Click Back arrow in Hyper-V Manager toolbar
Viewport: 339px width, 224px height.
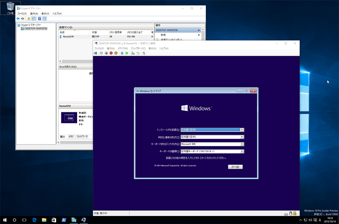pyautogui.click(x=18, y=19)
